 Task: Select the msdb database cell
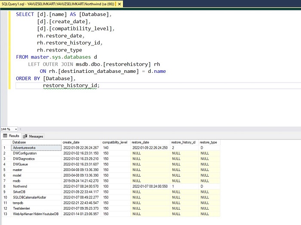[x=36, y=181]
